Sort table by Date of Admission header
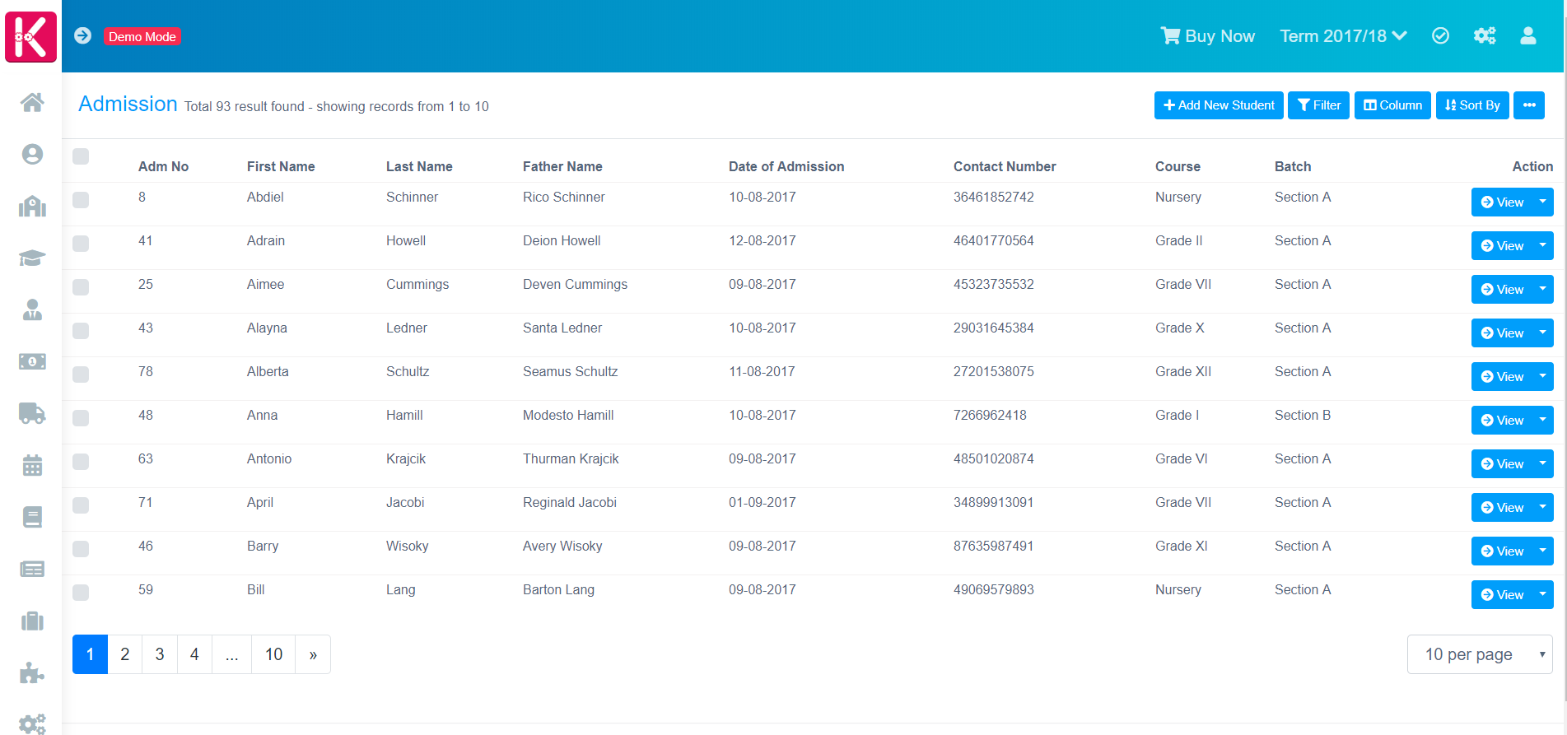This screenshot has width=1567, height=735. pyautogui.click(x=786, y=166)
